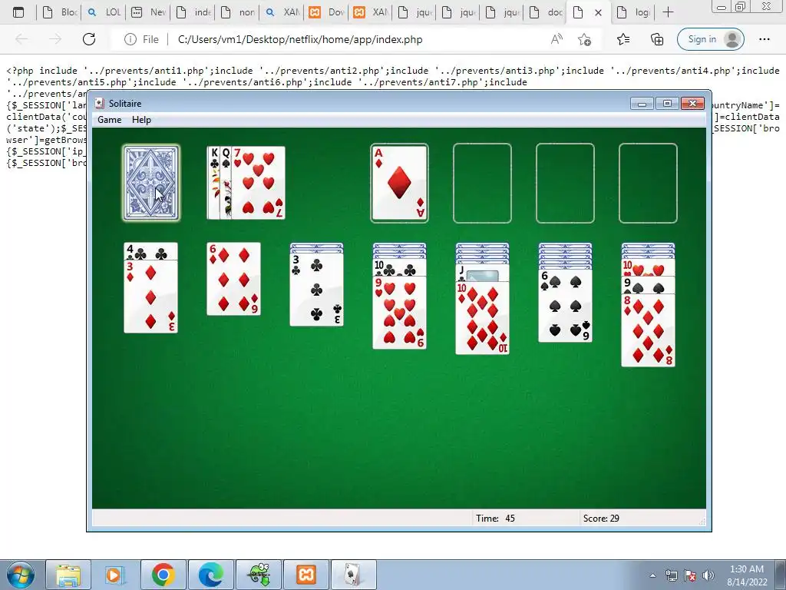Open the Help menu in Solitaire
The height and width of the screenshot is (590, 786).
(141, 120)
